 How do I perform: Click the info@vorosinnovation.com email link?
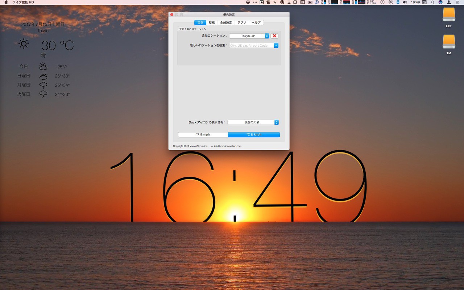pyautogui.click(x=227, y=146)
